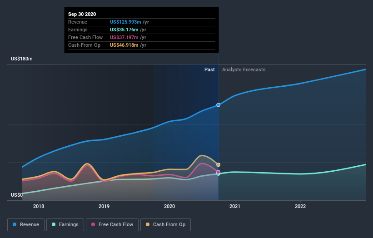The image size is (373, 238).
Task: Click the Analysts Forecasts label
Action: pos(244,69)
